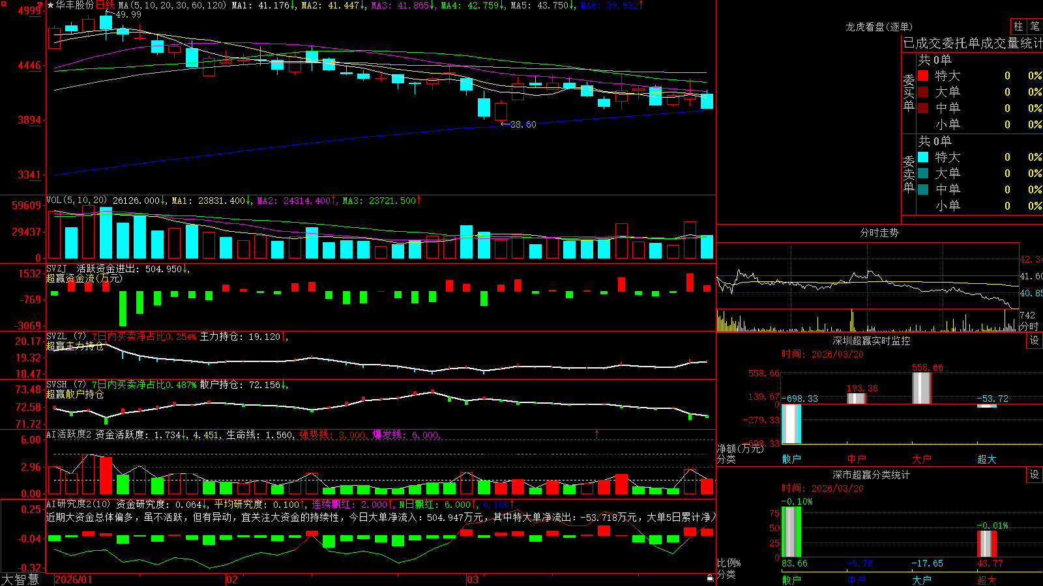Click the 已成交委托单成交量统计 header
Screen dimensions: 1043x586
tap(973, 43)
